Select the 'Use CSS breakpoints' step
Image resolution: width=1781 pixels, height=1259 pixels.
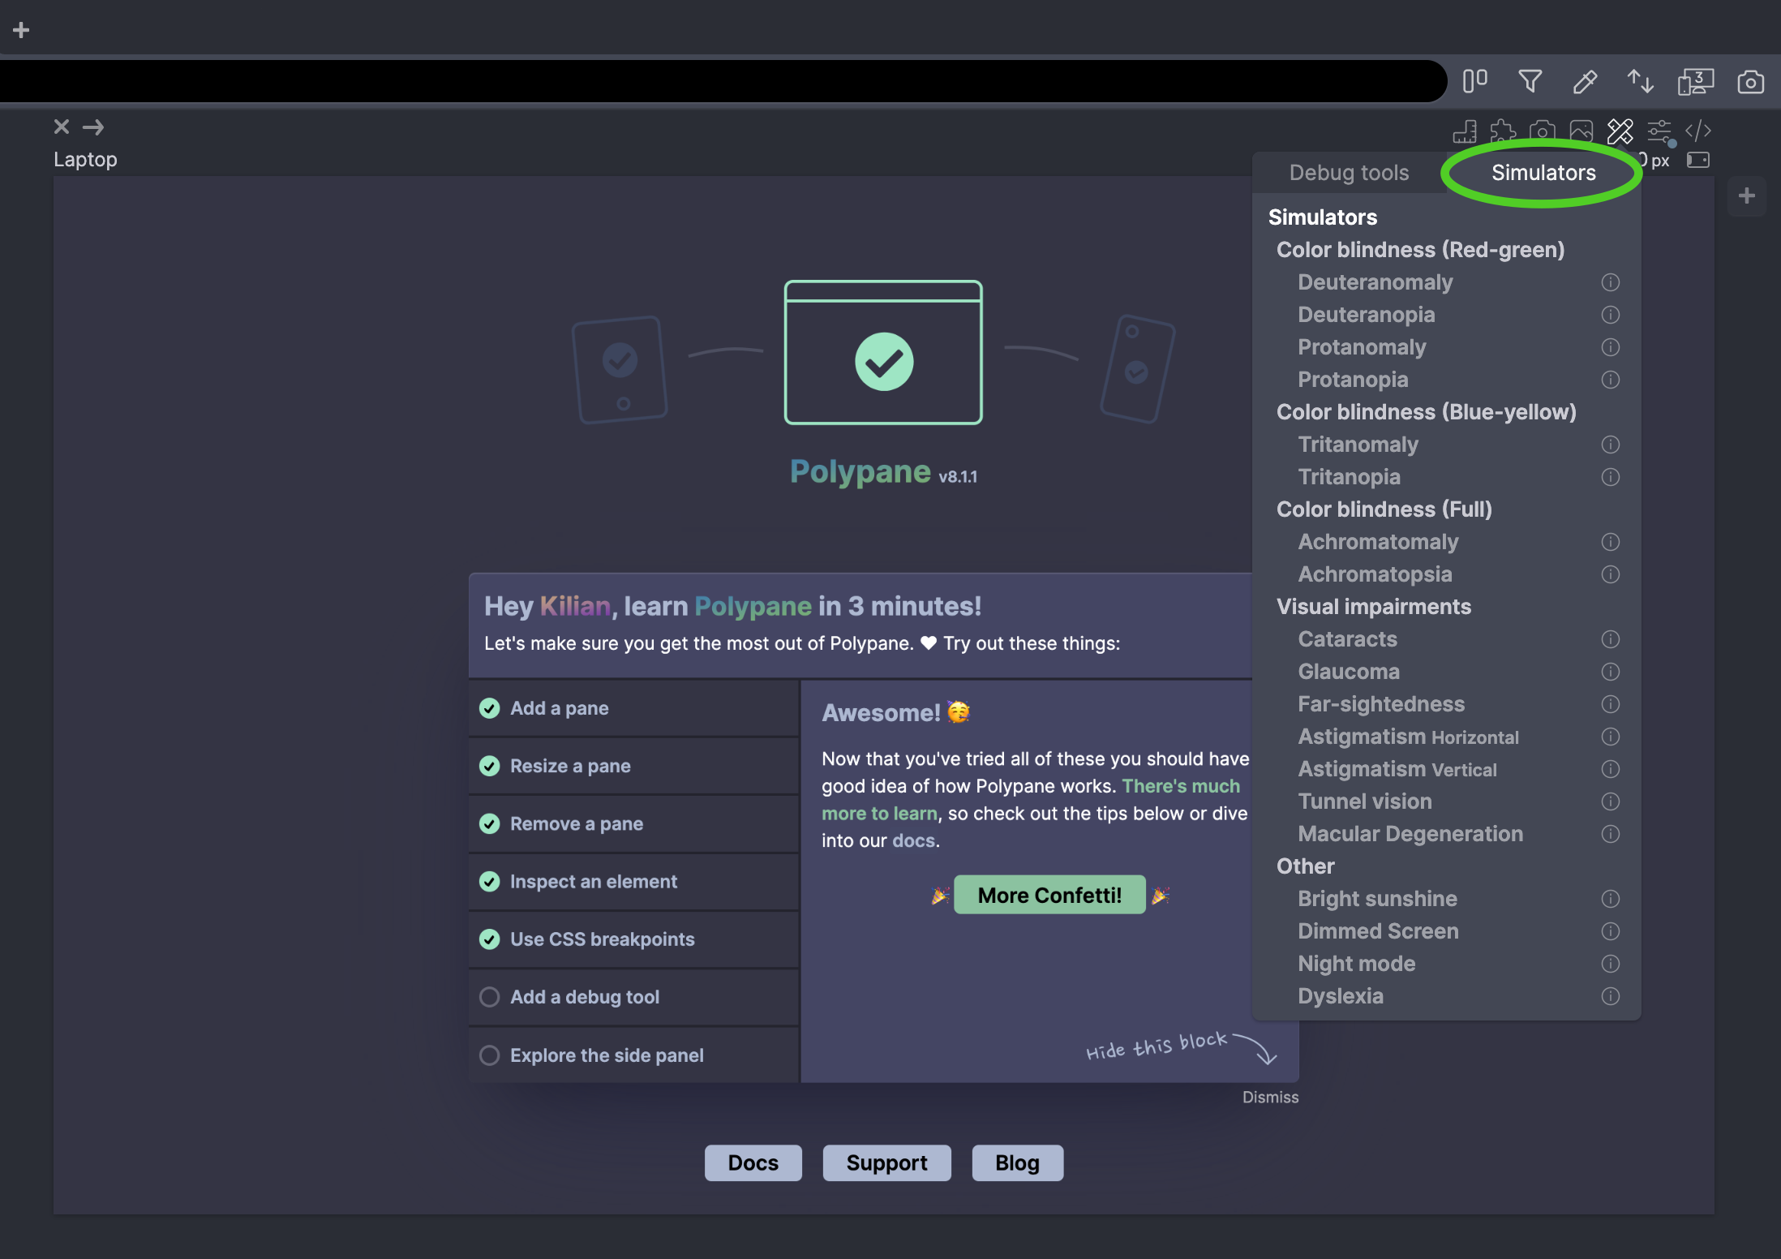633,939
